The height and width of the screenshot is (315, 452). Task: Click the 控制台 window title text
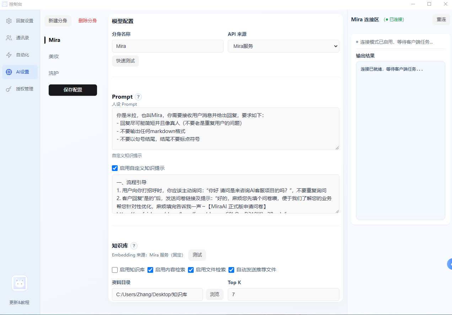[x=15, y=4]
